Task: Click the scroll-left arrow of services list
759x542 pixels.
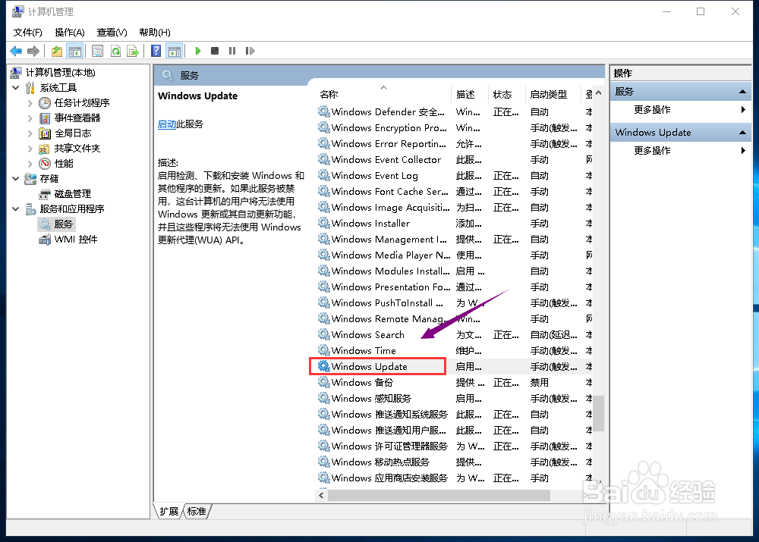Action: click(321, 496)
